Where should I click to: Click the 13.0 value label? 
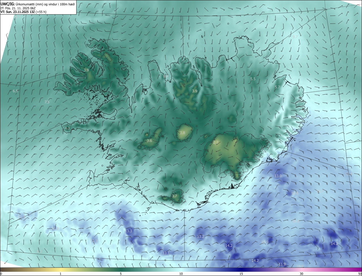tap(278, 176)
